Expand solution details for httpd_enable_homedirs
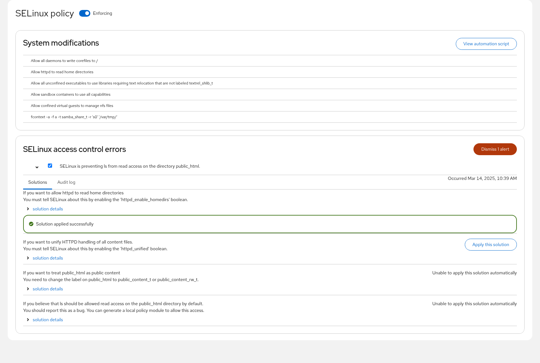 click(x=48, y=209)
